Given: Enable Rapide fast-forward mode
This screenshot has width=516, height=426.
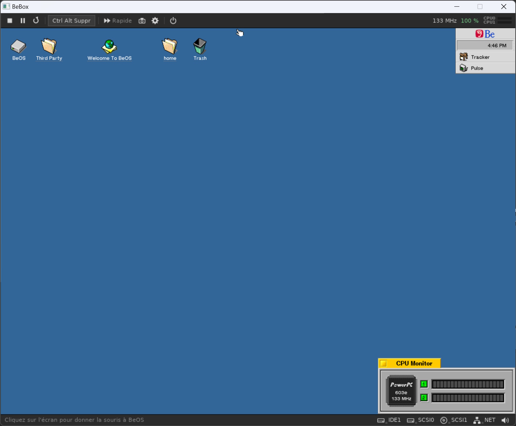Looking at the screenshot, I should pyautogui.click(x=118, y=21).
